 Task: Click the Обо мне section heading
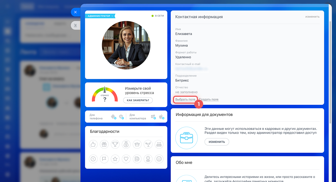coord(184,163)
